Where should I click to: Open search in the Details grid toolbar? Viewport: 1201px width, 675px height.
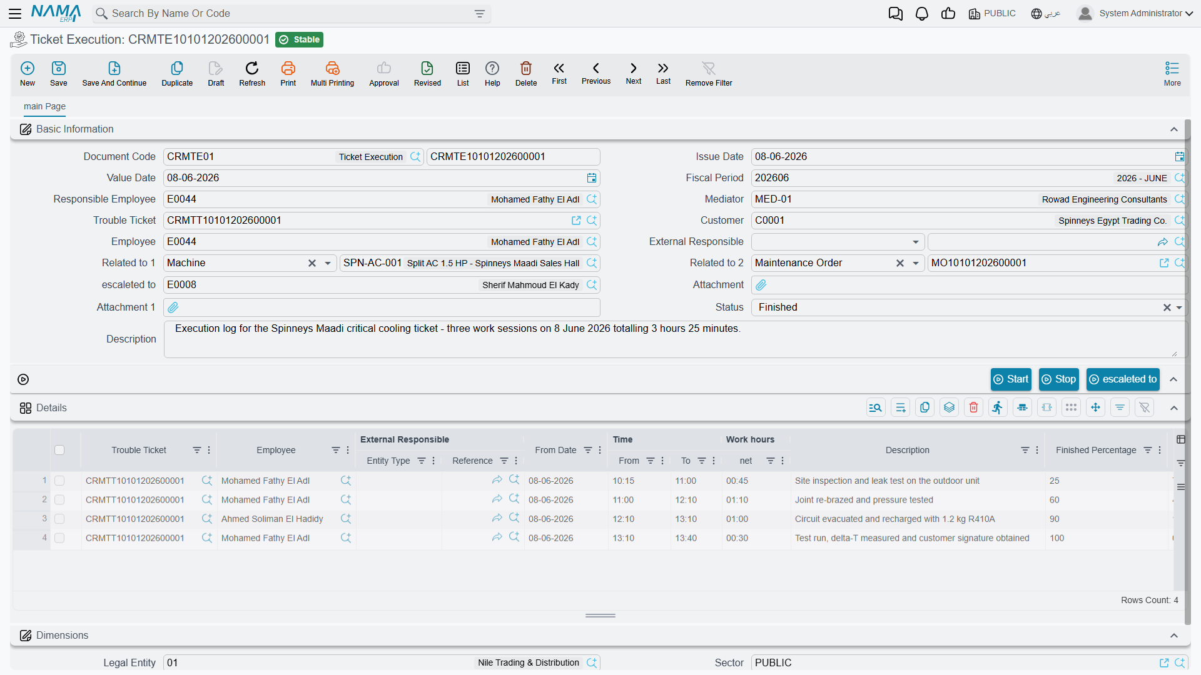[x=876, y=408]
